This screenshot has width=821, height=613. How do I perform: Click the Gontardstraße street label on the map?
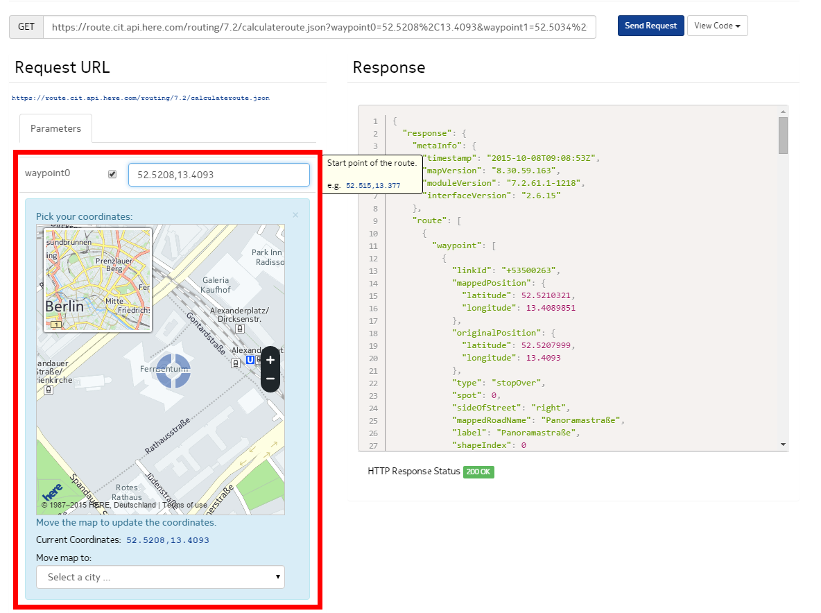pos(207,333)
